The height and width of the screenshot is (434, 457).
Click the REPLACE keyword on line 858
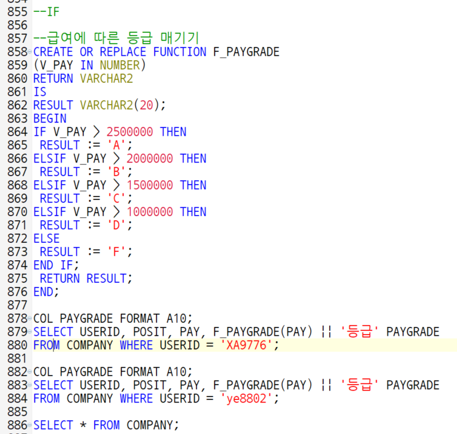pos(123,52)
